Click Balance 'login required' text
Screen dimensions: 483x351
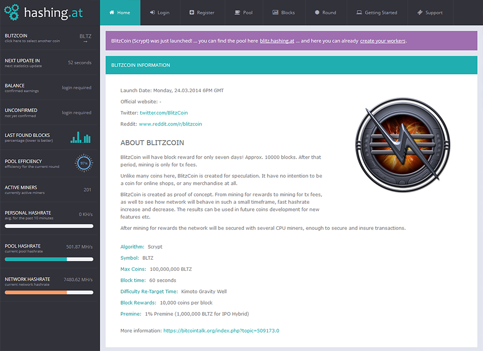[77, 88]
